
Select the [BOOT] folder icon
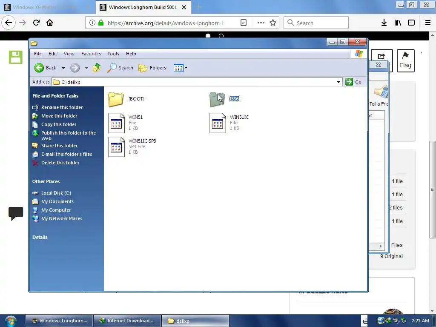click(x=116, y=99)
